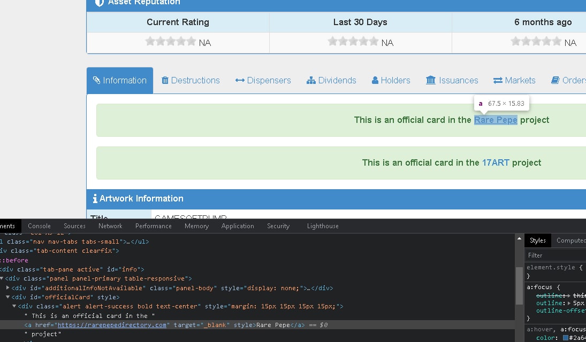The height and width of the screenshot is (342, 586).
Task: Collapse the alert-success div node
Action: 14,306
